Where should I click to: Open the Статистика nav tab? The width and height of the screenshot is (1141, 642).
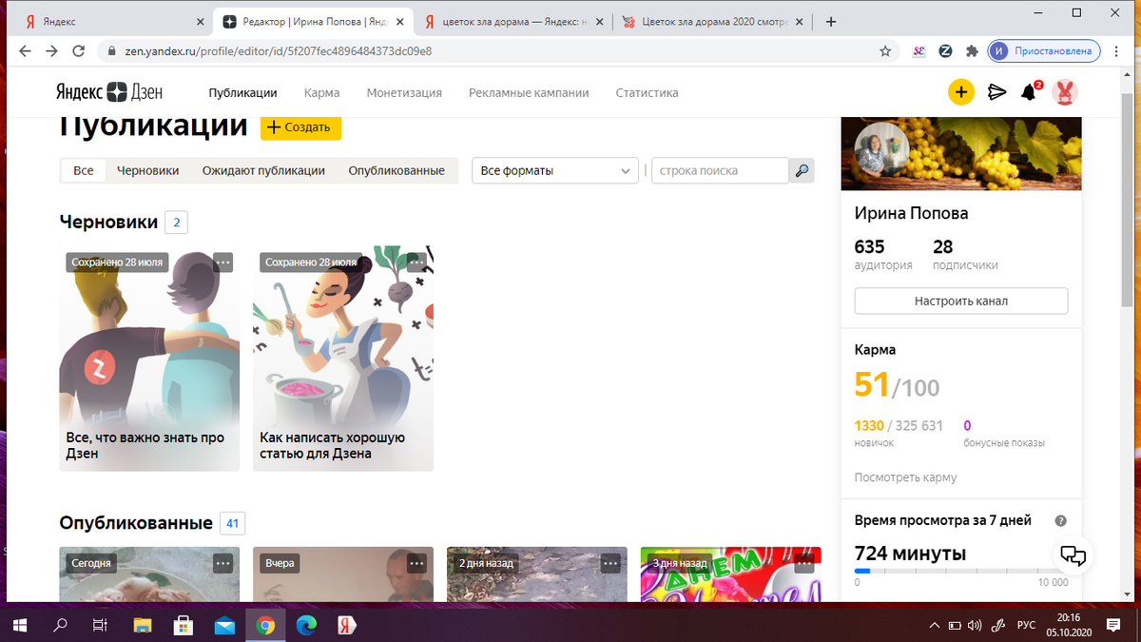click(x=647, y=93)
